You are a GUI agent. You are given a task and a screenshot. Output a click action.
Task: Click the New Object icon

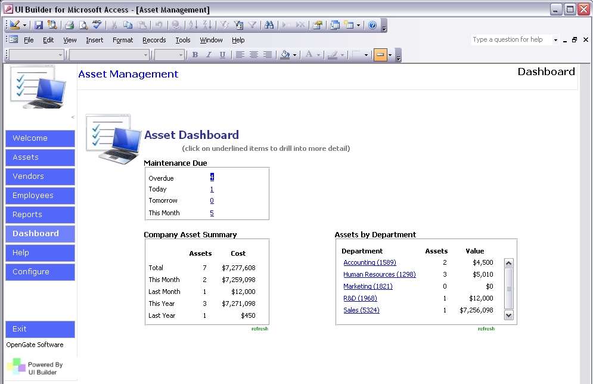(349, 25)
